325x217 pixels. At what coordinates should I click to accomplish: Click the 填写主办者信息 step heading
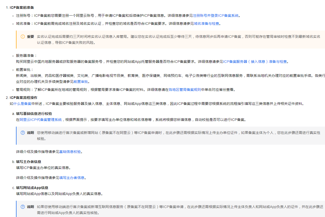click(x=28, y=162)
